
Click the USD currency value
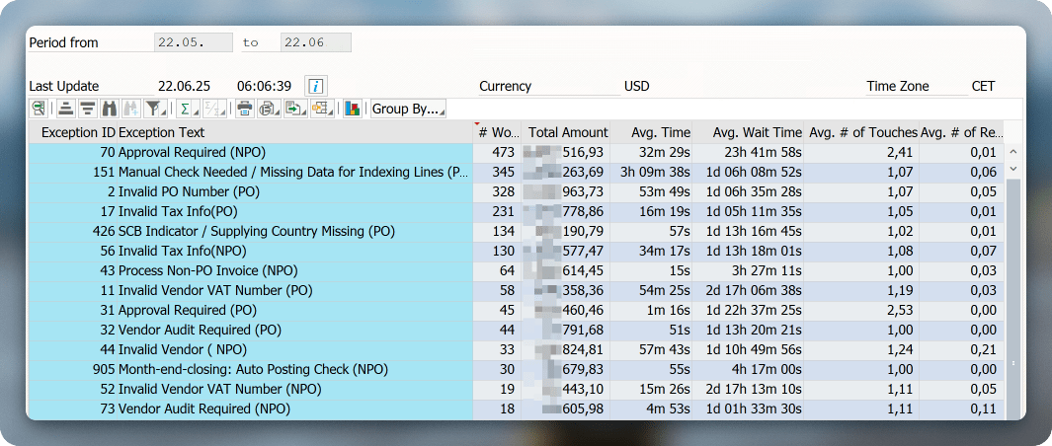(x=637, y=86)
